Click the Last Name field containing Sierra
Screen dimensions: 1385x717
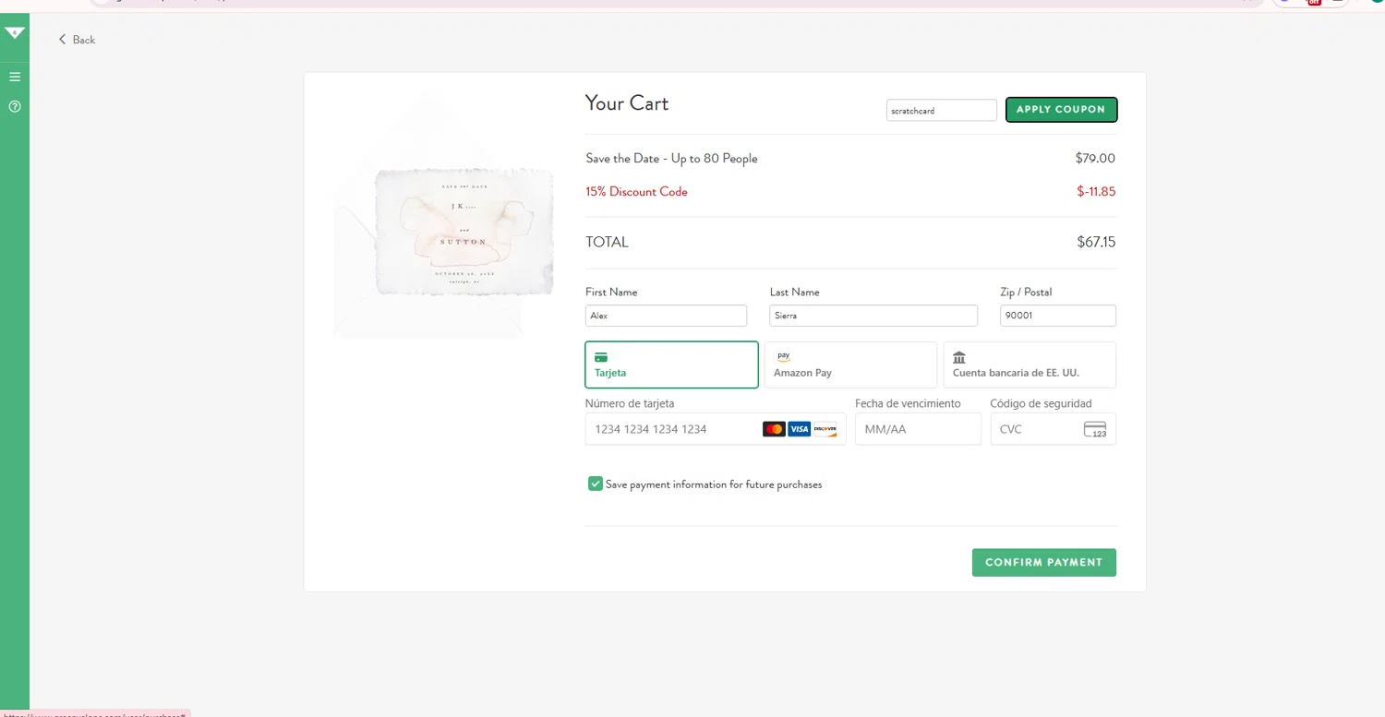pos(873,316)
